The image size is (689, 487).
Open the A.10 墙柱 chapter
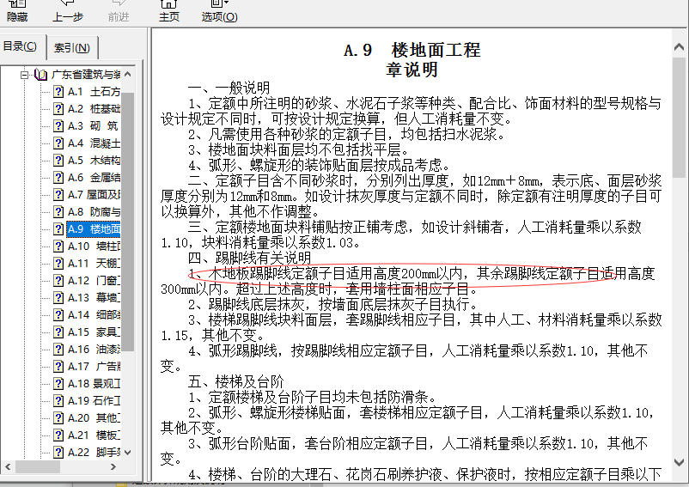[94, 246]
